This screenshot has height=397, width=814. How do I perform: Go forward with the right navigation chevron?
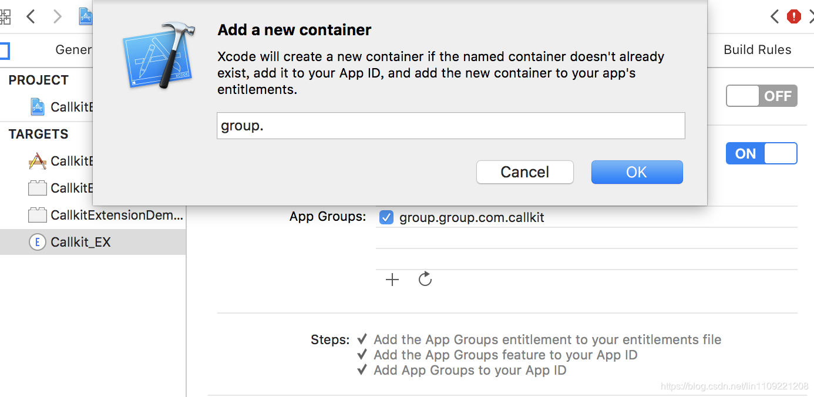point(58,16)
